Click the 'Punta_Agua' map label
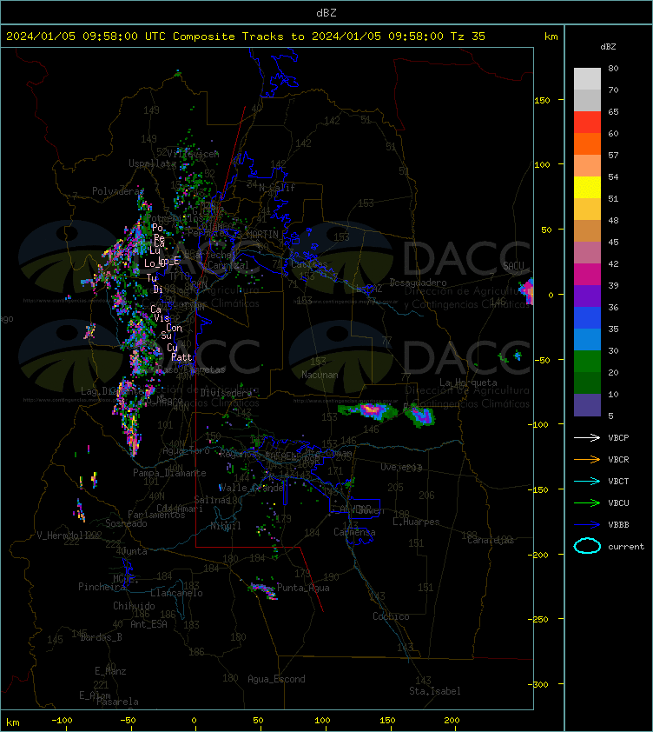Image resolution: width=653 pixels, height=732 pixels. coord(303,588)
